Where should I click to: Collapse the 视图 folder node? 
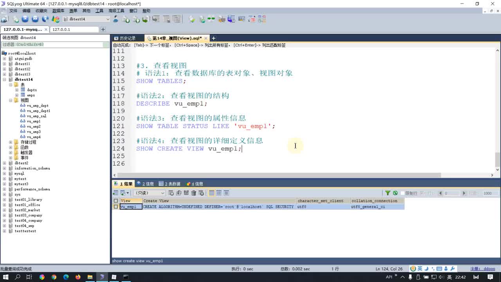pyautogui.click(x=11, y=100)
